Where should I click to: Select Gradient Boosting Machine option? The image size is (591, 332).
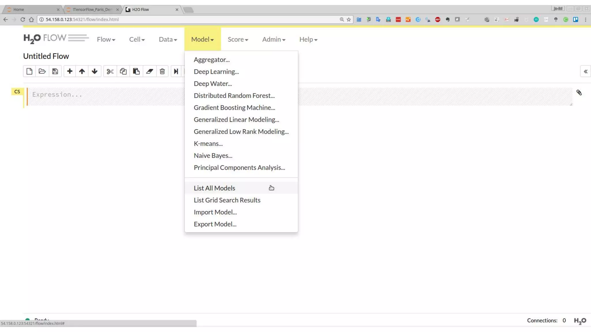[234, 107]
